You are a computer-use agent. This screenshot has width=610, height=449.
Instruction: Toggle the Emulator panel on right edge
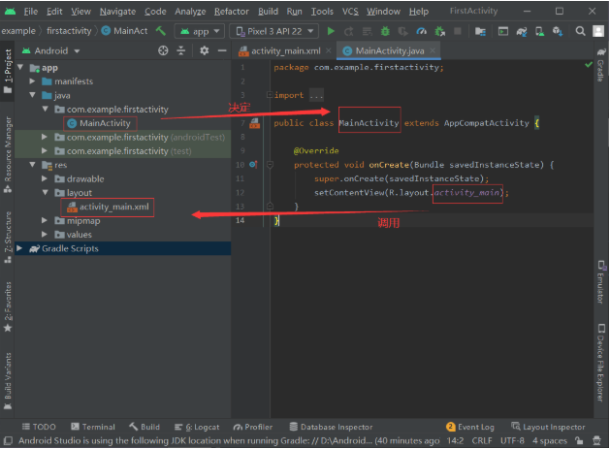(x=601, y=282)
